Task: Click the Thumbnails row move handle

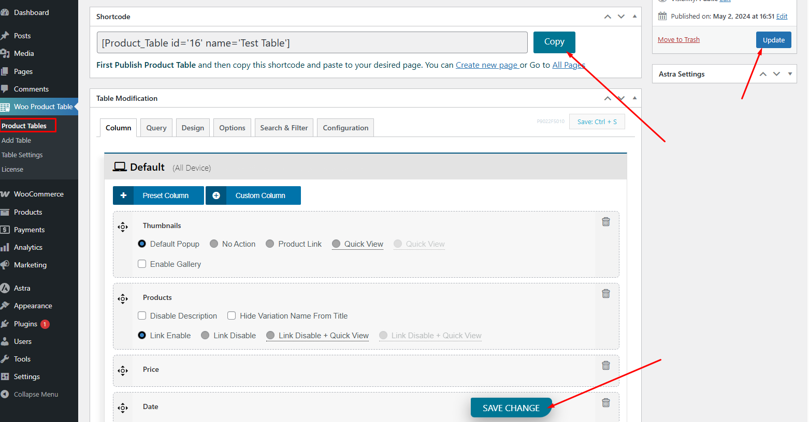Action: click(123, 227)
